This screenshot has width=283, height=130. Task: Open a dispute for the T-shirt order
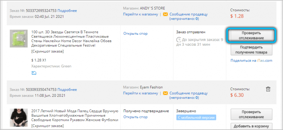point(135,117)
